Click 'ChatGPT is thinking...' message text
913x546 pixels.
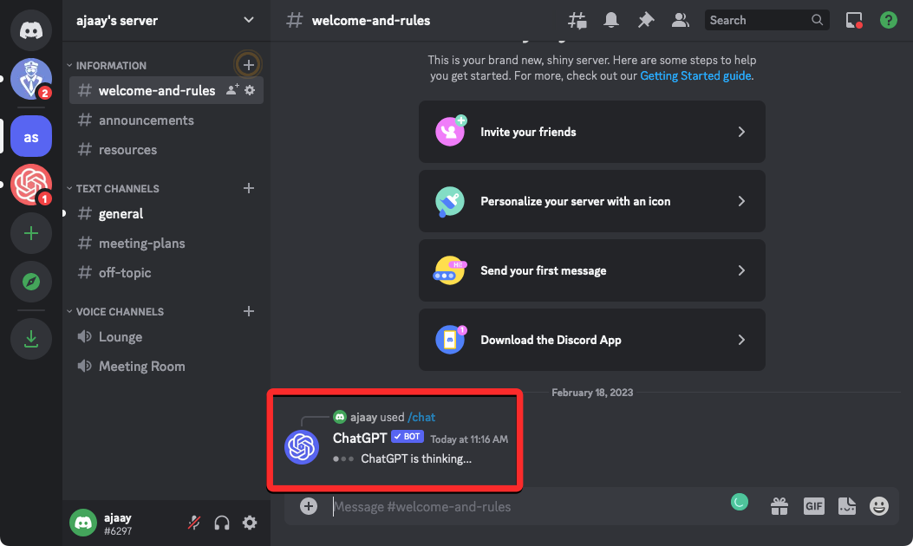point(415,458)
